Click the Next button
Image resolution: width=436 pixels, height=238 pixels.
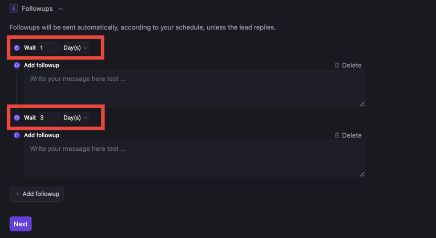20,224
